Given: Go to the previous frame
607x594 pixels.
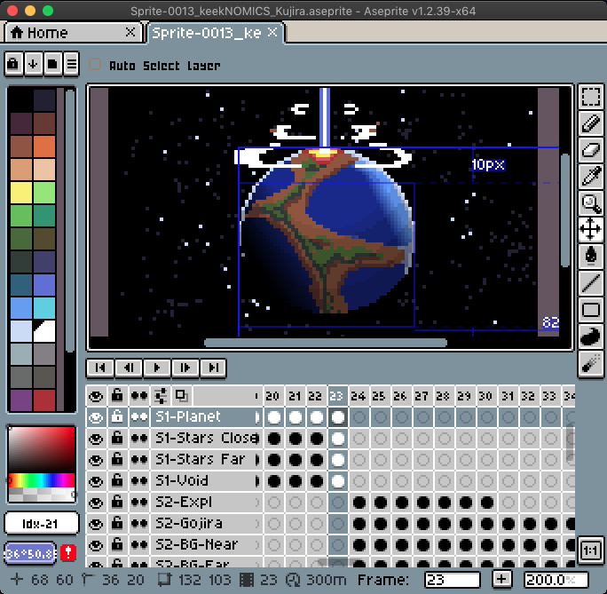Looking at the screenshot, I should 129,368.
